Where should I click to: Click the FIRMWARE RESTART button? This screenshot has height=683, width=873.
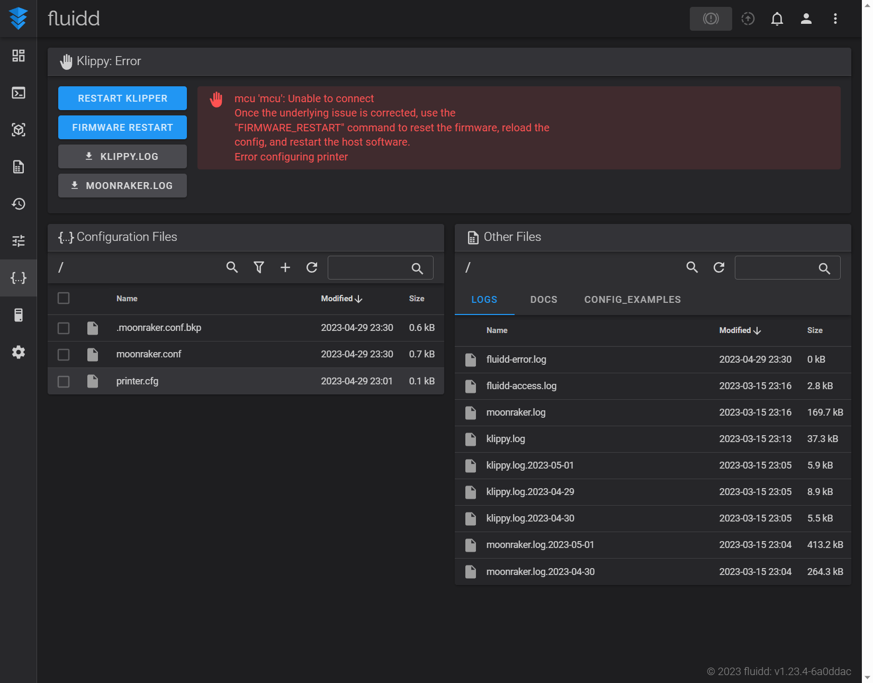(122, 127)
